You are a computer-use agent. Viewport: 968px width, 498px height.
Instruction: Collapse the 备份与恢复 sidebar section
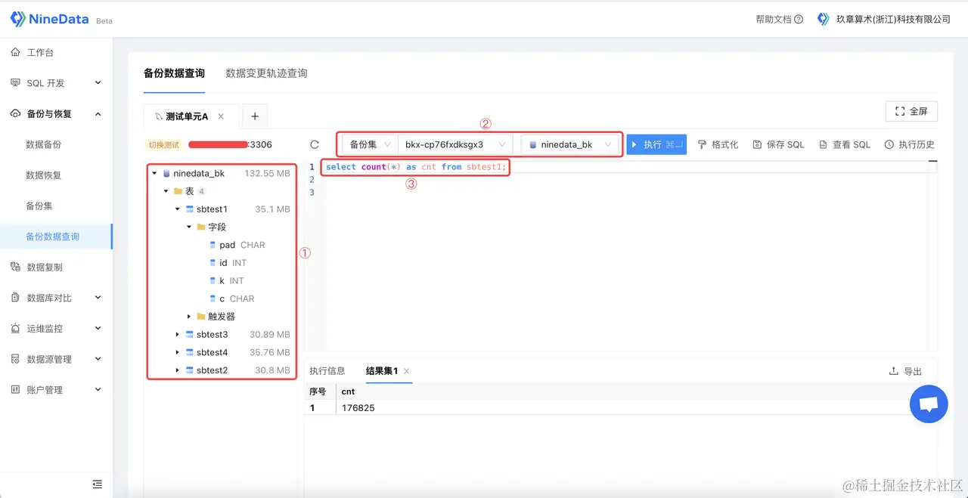98,113
